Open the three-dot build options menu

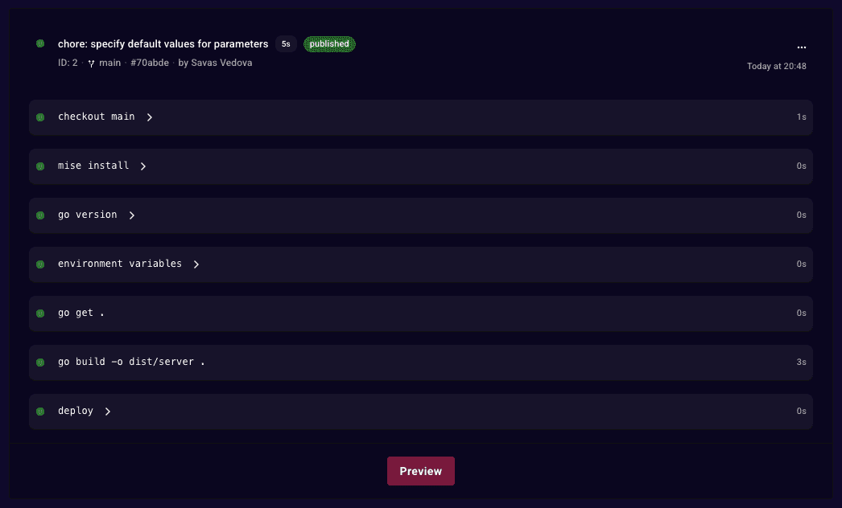[x=801, y=47]
